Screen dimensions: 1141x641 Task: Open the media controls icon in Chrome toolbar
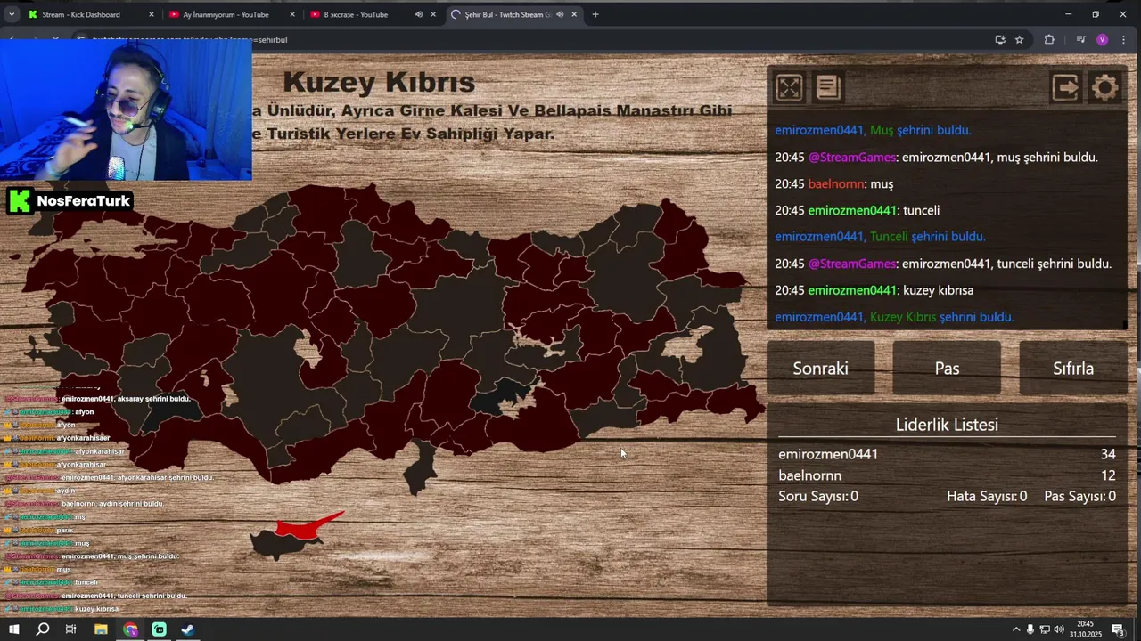(1080, 39)
